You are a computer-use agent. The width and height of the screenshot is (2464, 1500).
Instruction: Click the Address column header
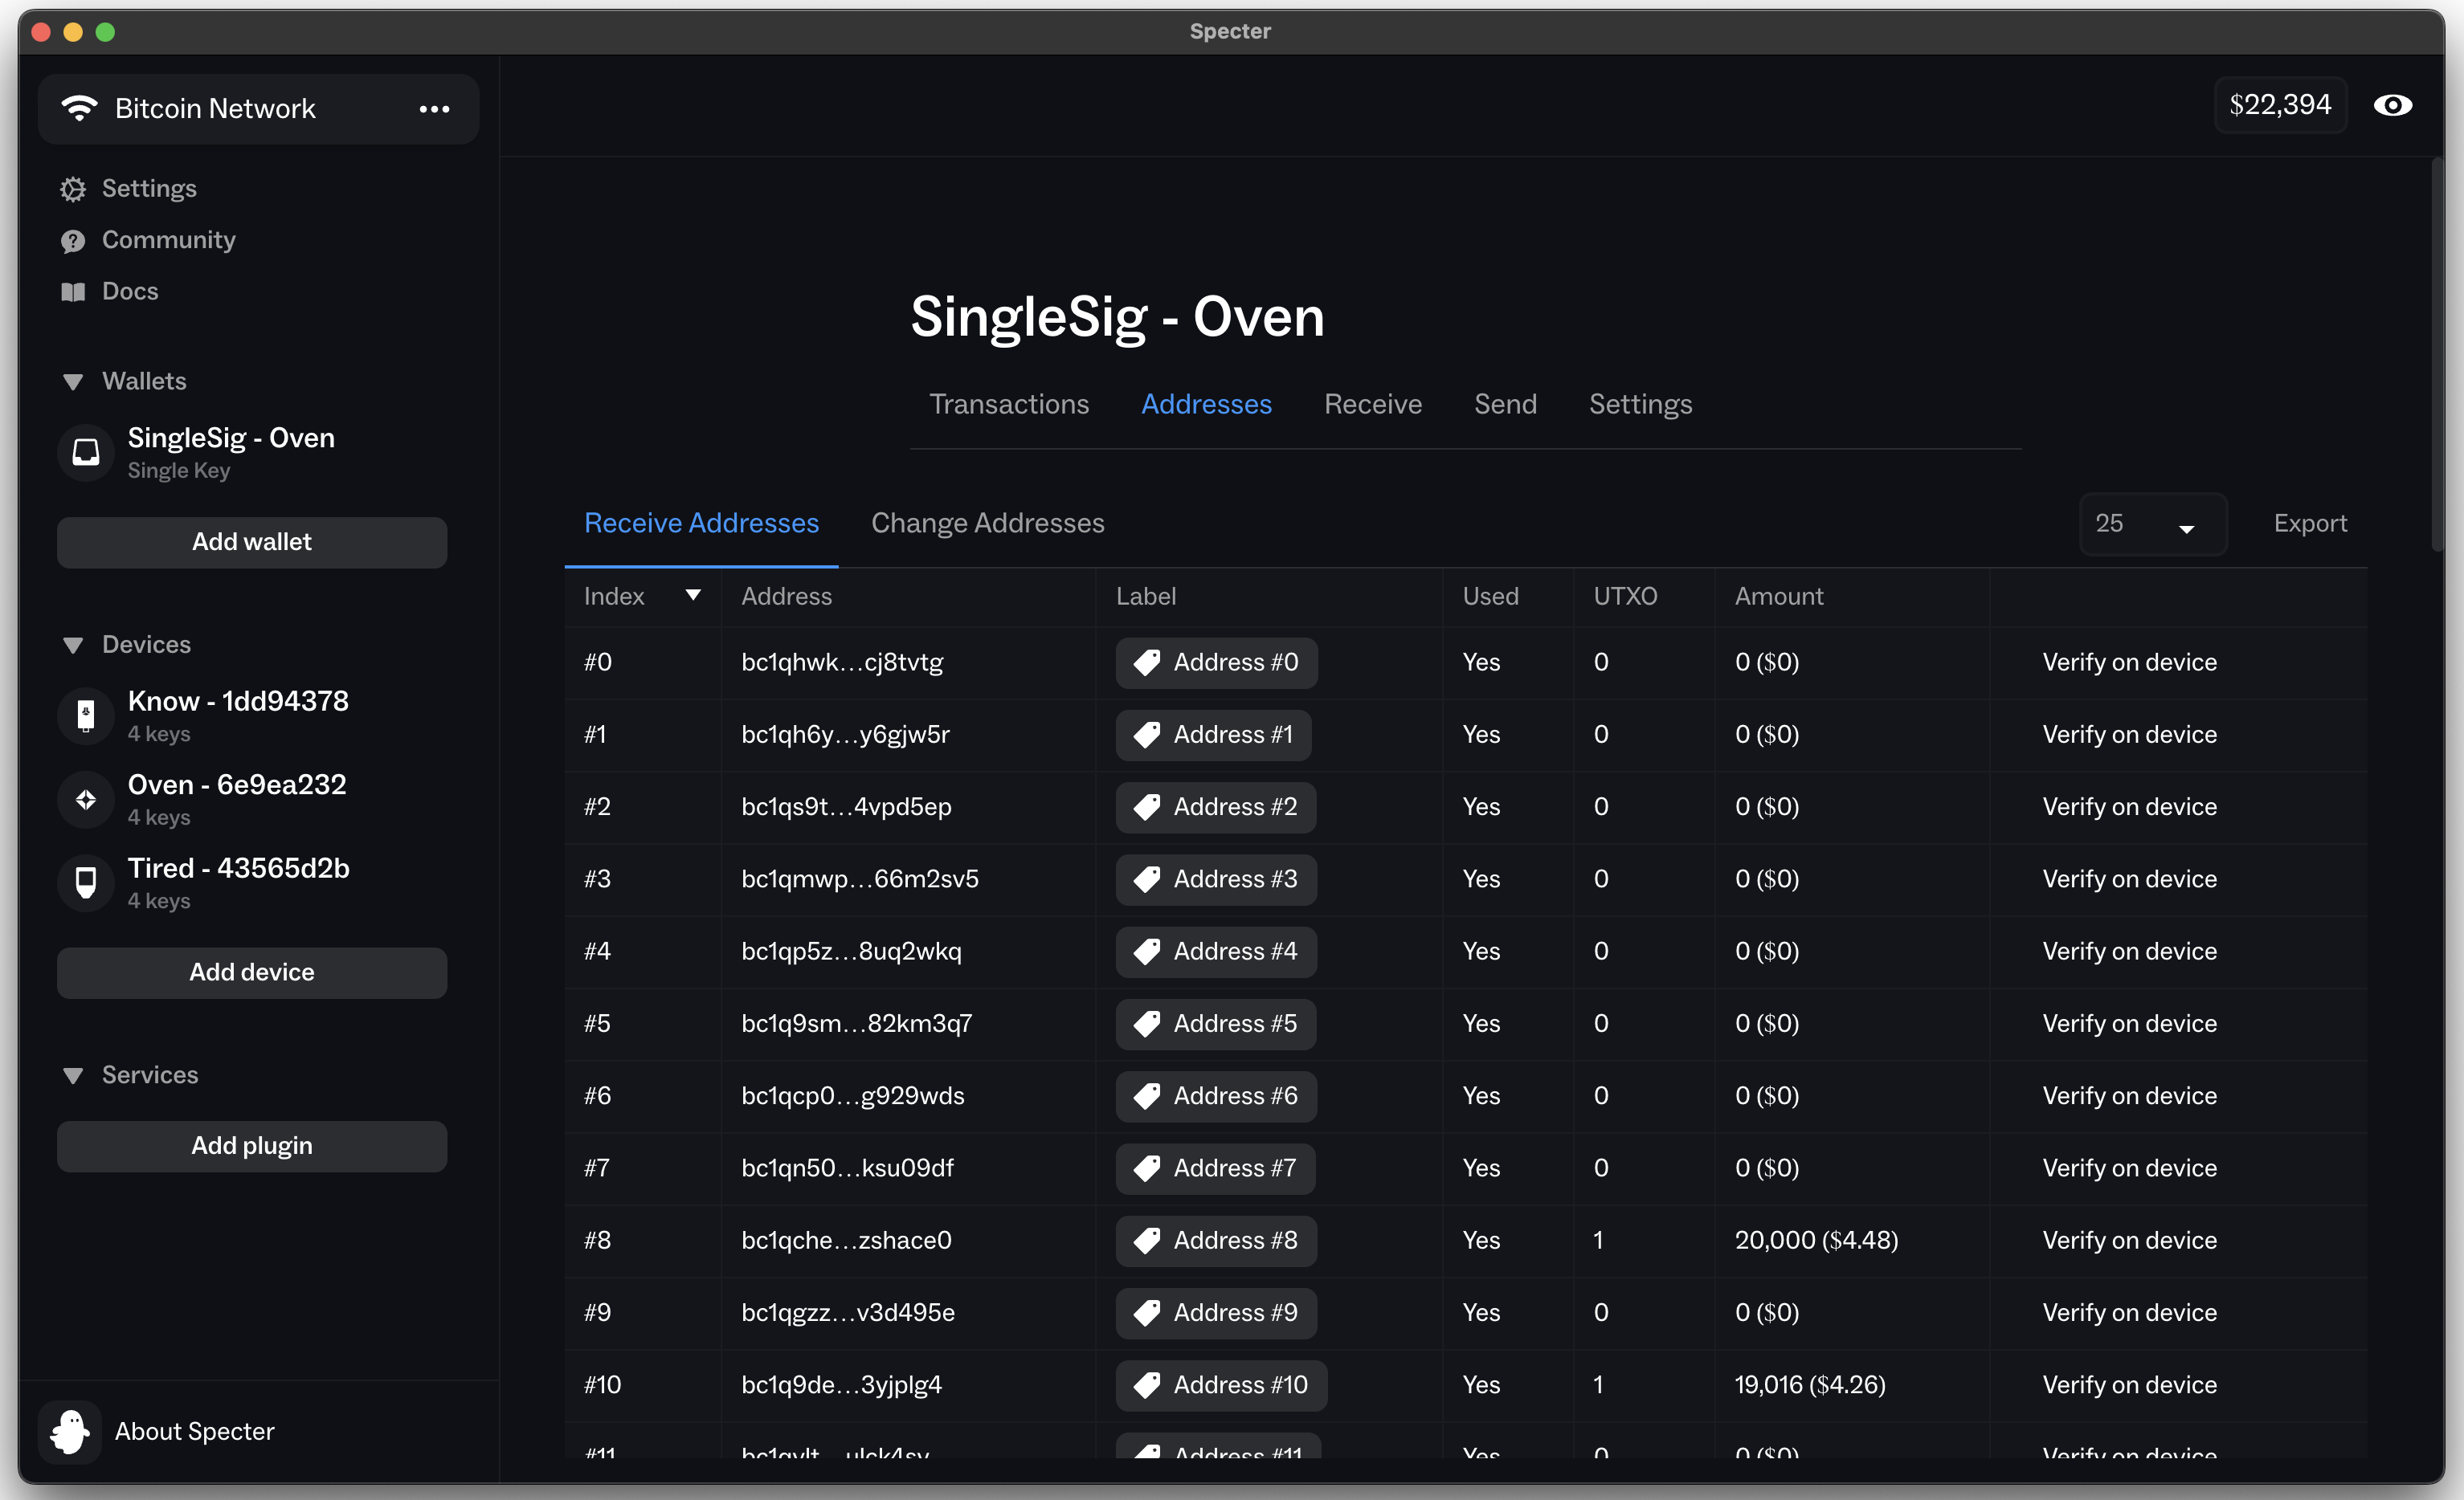tap(786, 597)
